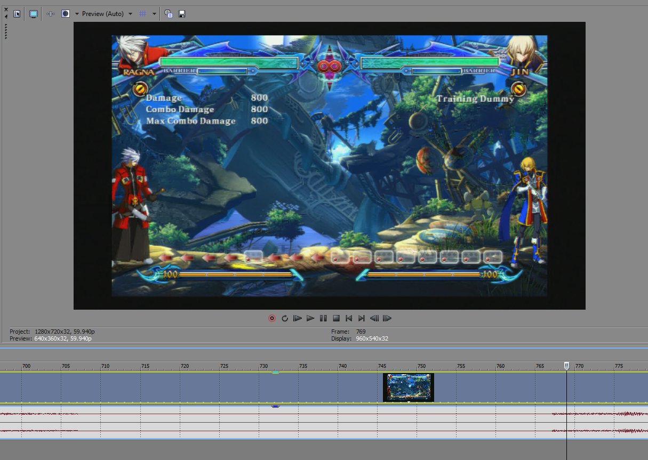Toggle preview Overlays grid icon

tap(142, 14)
